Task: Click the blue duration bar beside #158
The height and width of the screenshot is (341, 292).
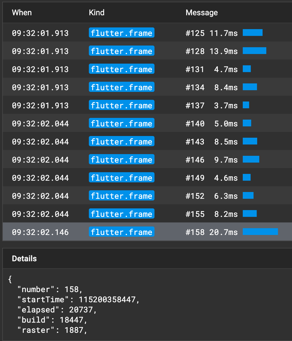Action: point(260,232)
